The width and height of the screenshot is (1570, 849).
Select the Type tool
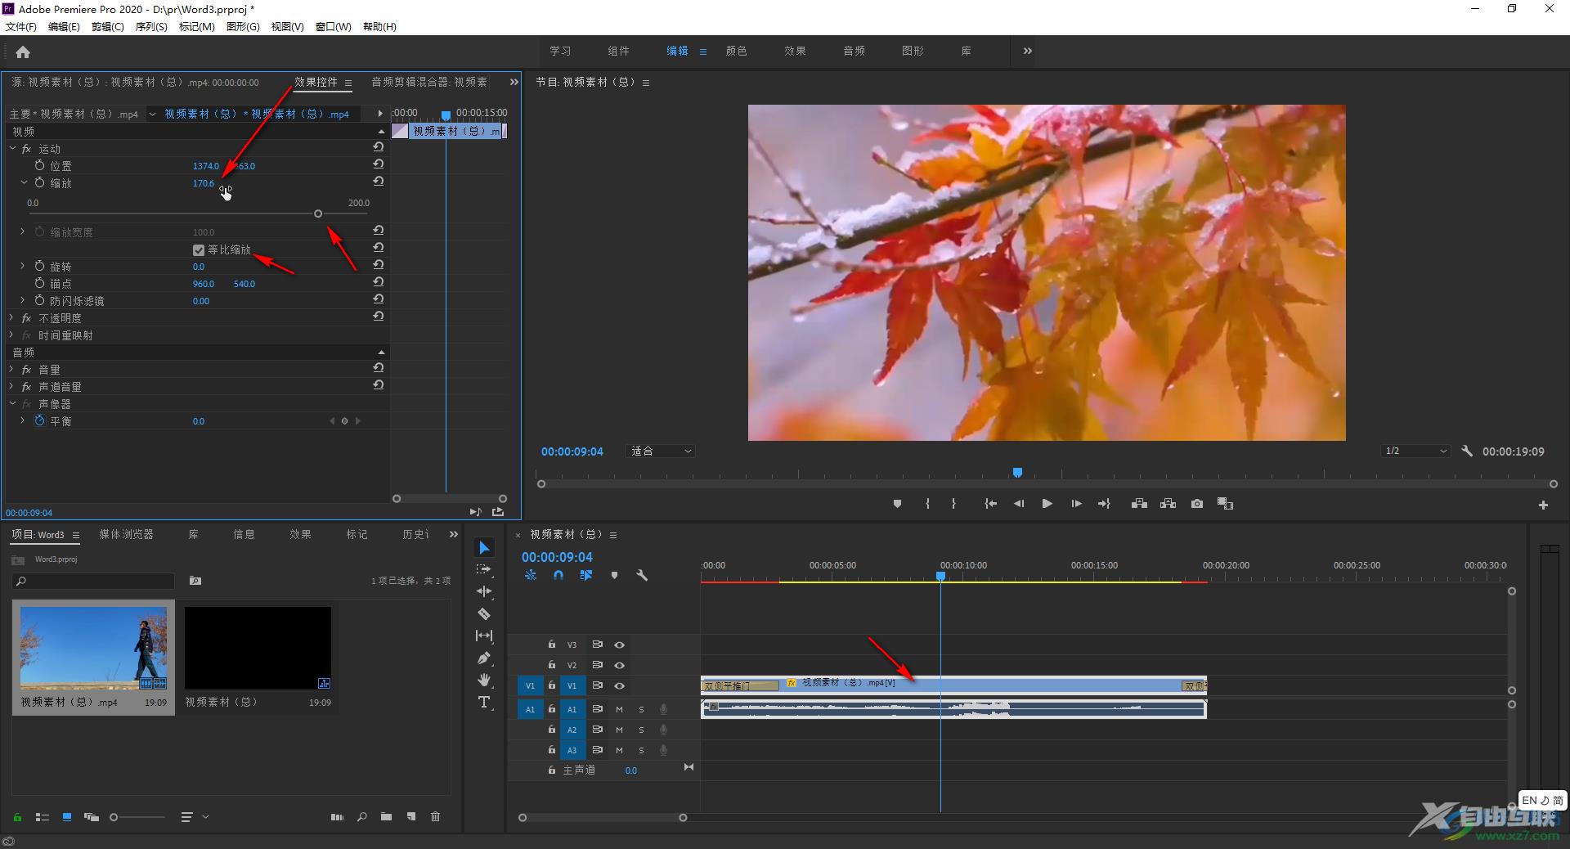[x=484, y=702]
